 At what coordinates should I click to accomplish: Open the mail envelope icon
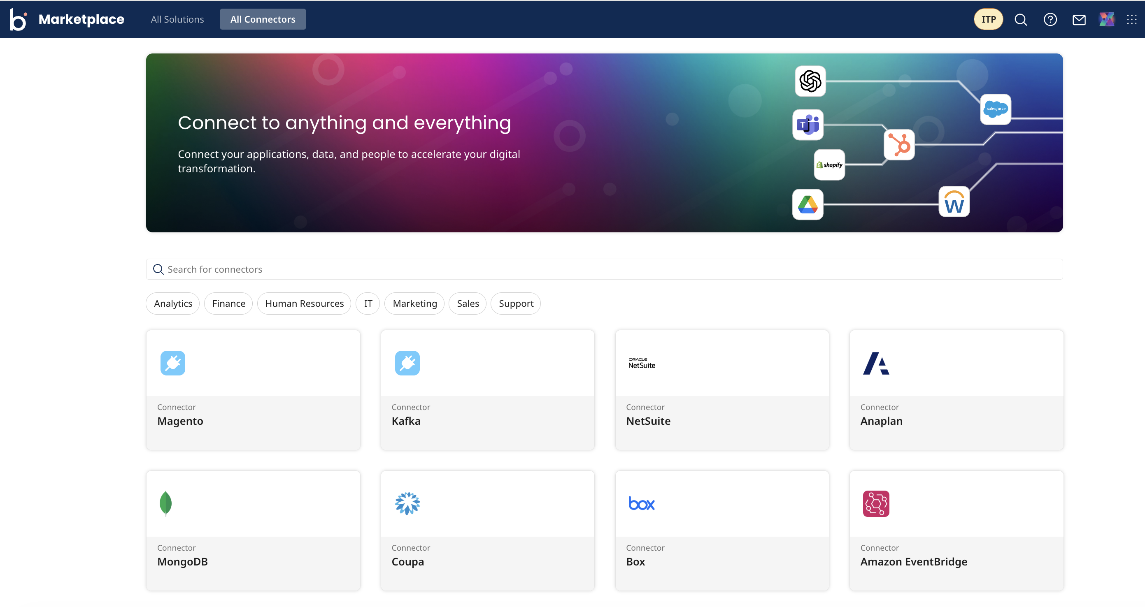click(1079, 20)
